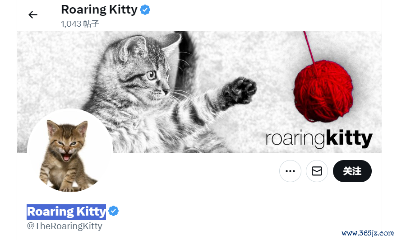397x240 pixels.
Task: Click the 1,043 帖子 post count
Action: coord(80,24)
